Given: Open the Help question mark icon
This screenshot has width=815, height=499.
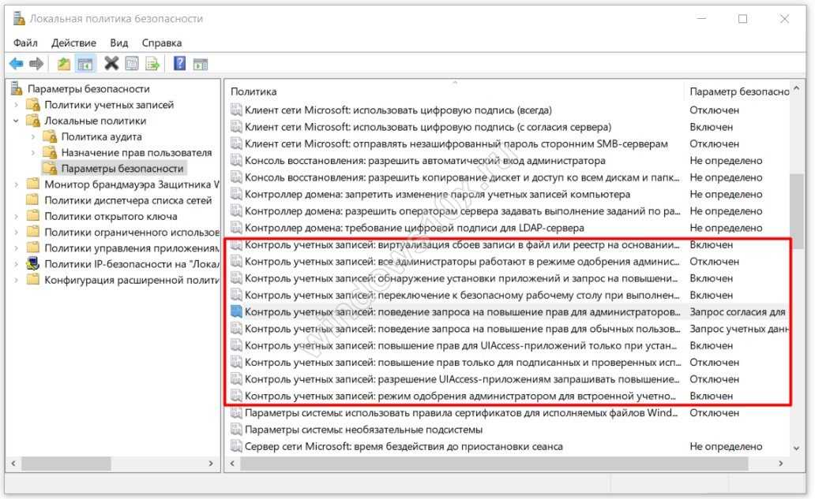Looking at the screenshot, I should pos(179,63).
